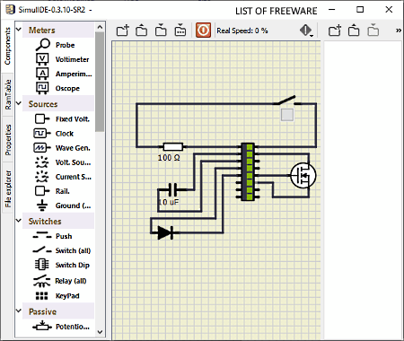The height and width of the screenshot is (341, 404).
Task: Click the disabled editor save icon
Action: pos(373,31)
